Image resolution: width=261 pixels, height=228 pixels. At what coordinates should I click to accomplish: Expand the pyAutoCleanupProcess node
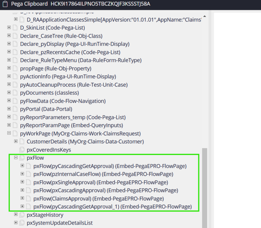(9, 84)
